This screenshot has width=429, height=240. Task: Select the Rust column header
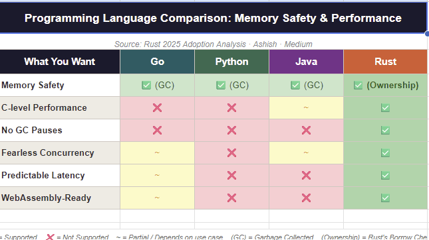click(385, 62)
